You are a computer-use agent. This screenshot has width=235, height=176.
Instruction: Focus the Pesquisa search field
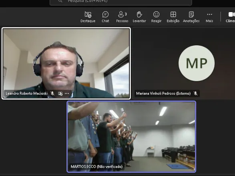[121, 2]
